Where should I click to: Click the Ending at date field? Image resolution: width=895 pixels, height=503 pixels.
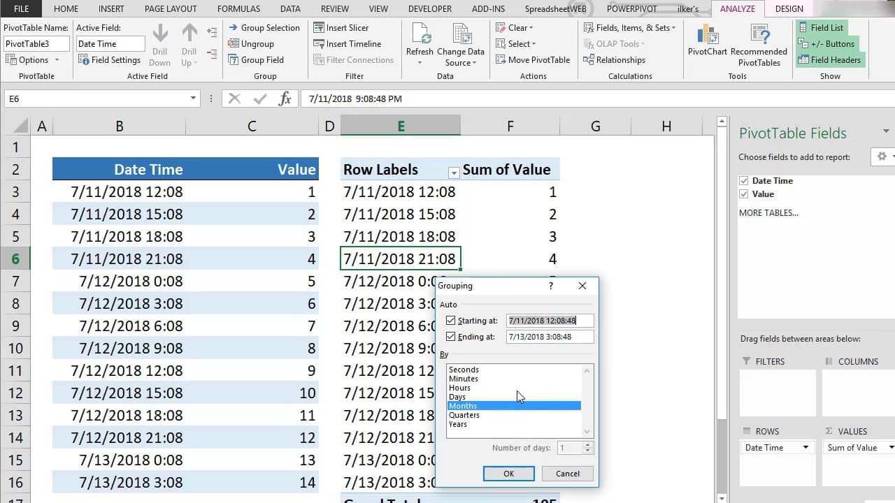[x=550, y=337]
